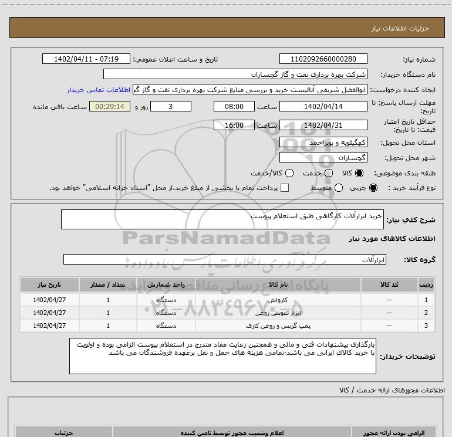This screenshot has height=437, width=452.
Task: Click the شرح کلی نیاز description box
Action: click(222, 219)
